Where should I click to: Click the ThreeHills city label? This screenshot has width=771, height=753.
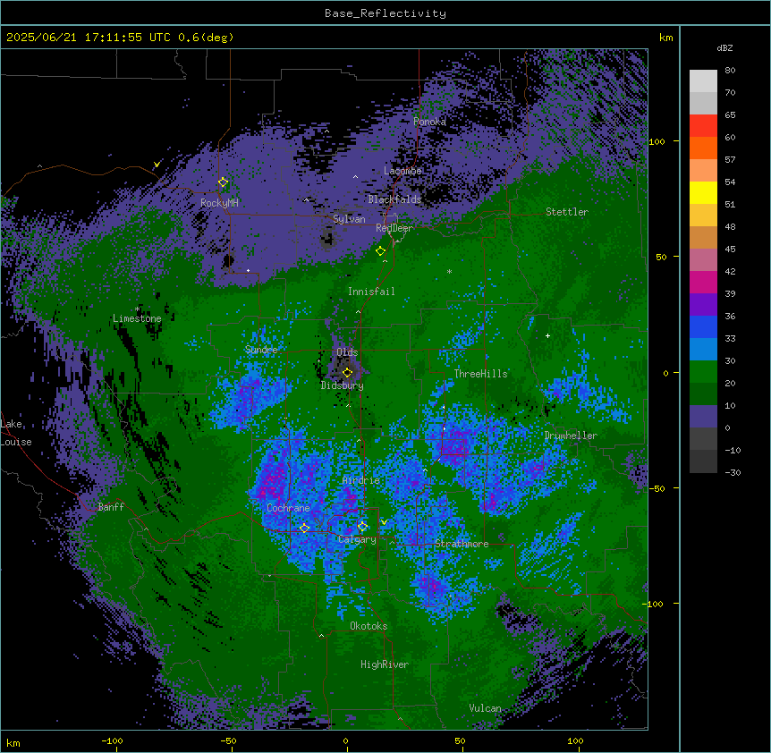(x=480, y=374)
